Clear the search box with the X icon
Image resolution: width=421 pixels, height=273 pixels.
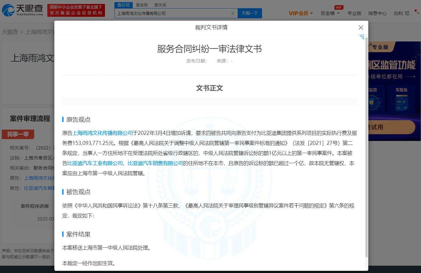(233, 13)
